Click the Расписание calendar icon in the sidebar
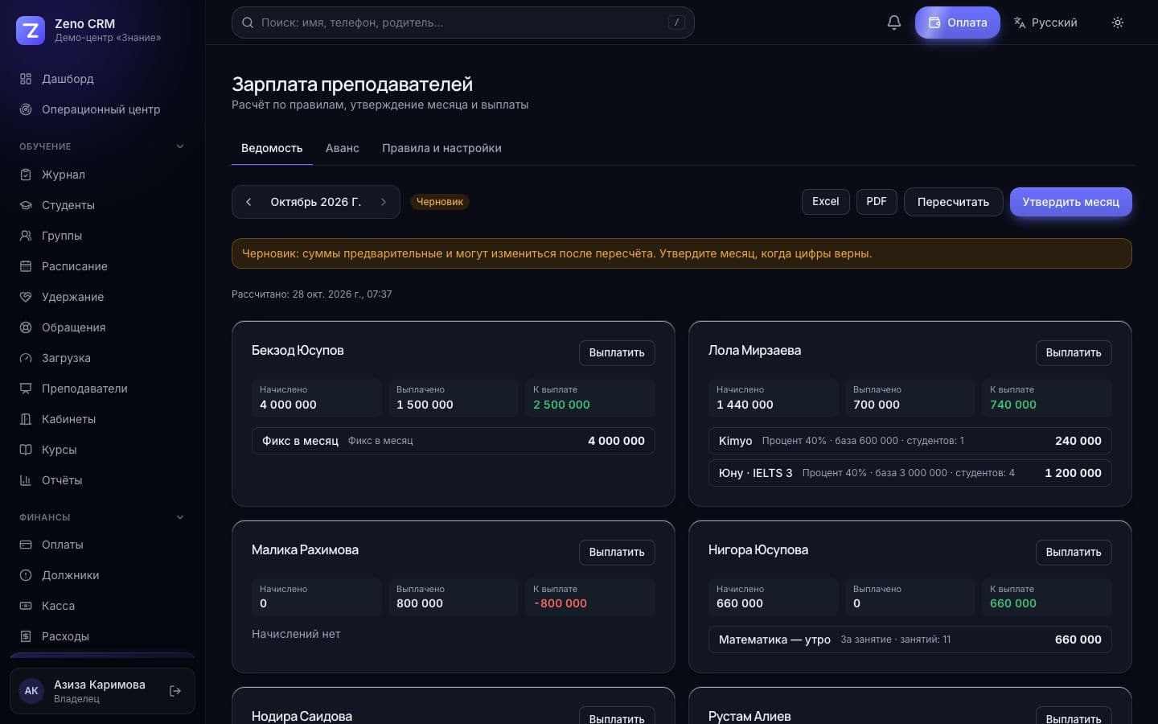Viewport: 1158px width, 724px height. 26,266
